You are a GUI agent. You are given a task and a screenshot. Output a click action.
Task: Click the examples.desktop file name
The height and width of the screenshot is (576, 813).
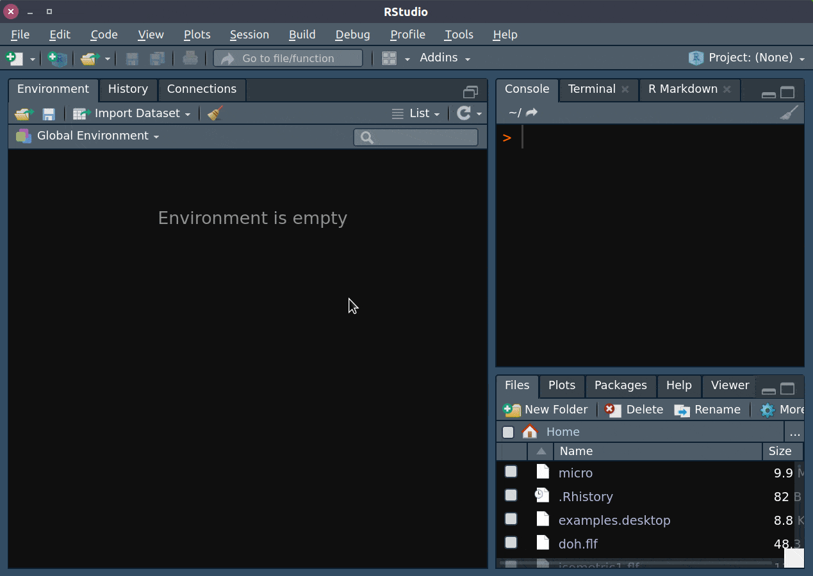tap(614, 520)
